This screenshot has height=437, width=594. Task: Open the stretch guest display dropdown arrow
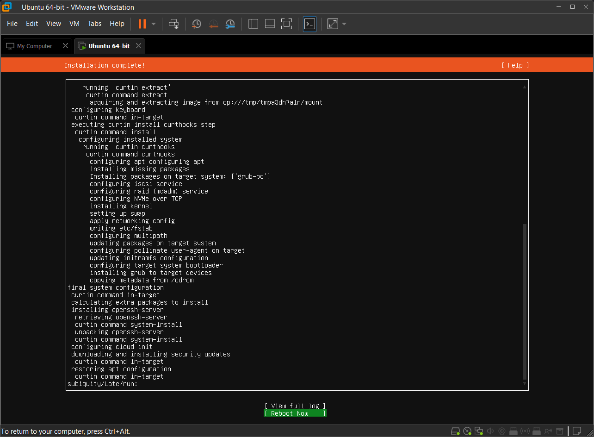[x=344, y=24]
